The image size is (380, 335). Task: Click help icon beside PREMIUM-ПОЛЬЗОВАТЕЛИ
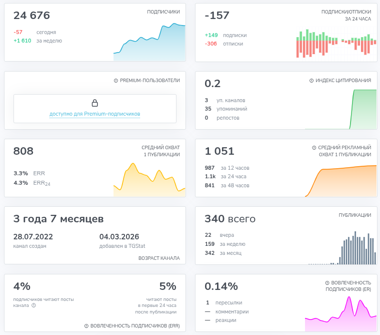(x=116, y=81)
